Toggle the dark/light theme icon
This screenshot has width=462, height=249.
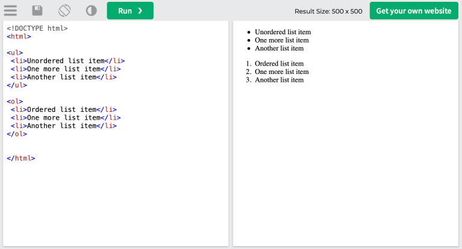tap(91, 11)
